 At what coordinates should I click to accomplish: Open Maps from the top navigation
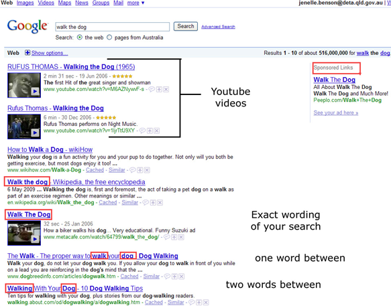(64, 3)
